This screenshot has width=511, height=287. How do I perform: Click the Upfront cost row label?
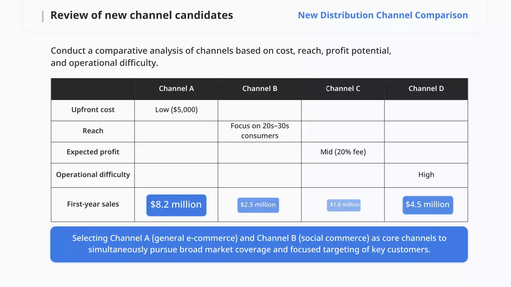[93, 110]
